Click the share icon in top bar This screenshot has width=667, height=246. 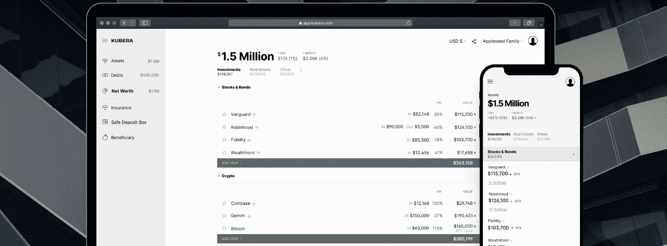coord(474,41)
